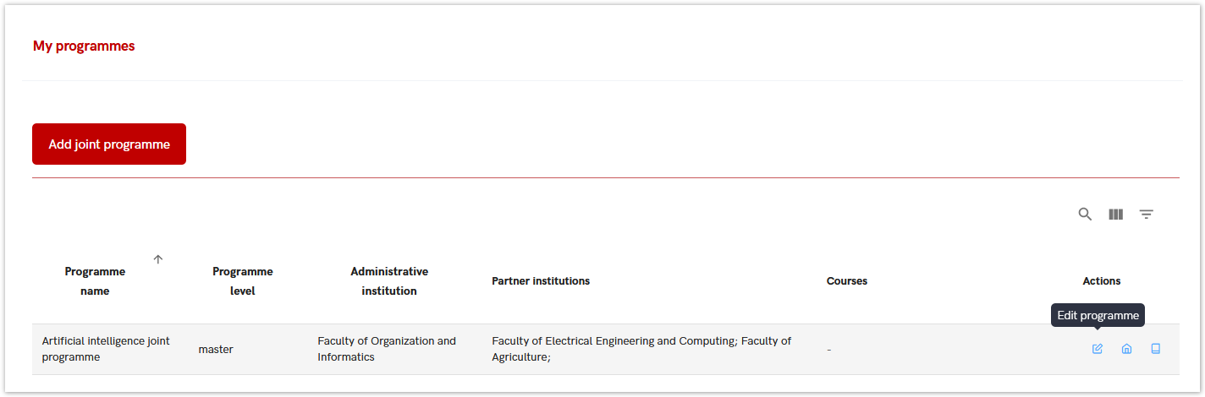Sort by Partner institutions header

coord(541,280)
